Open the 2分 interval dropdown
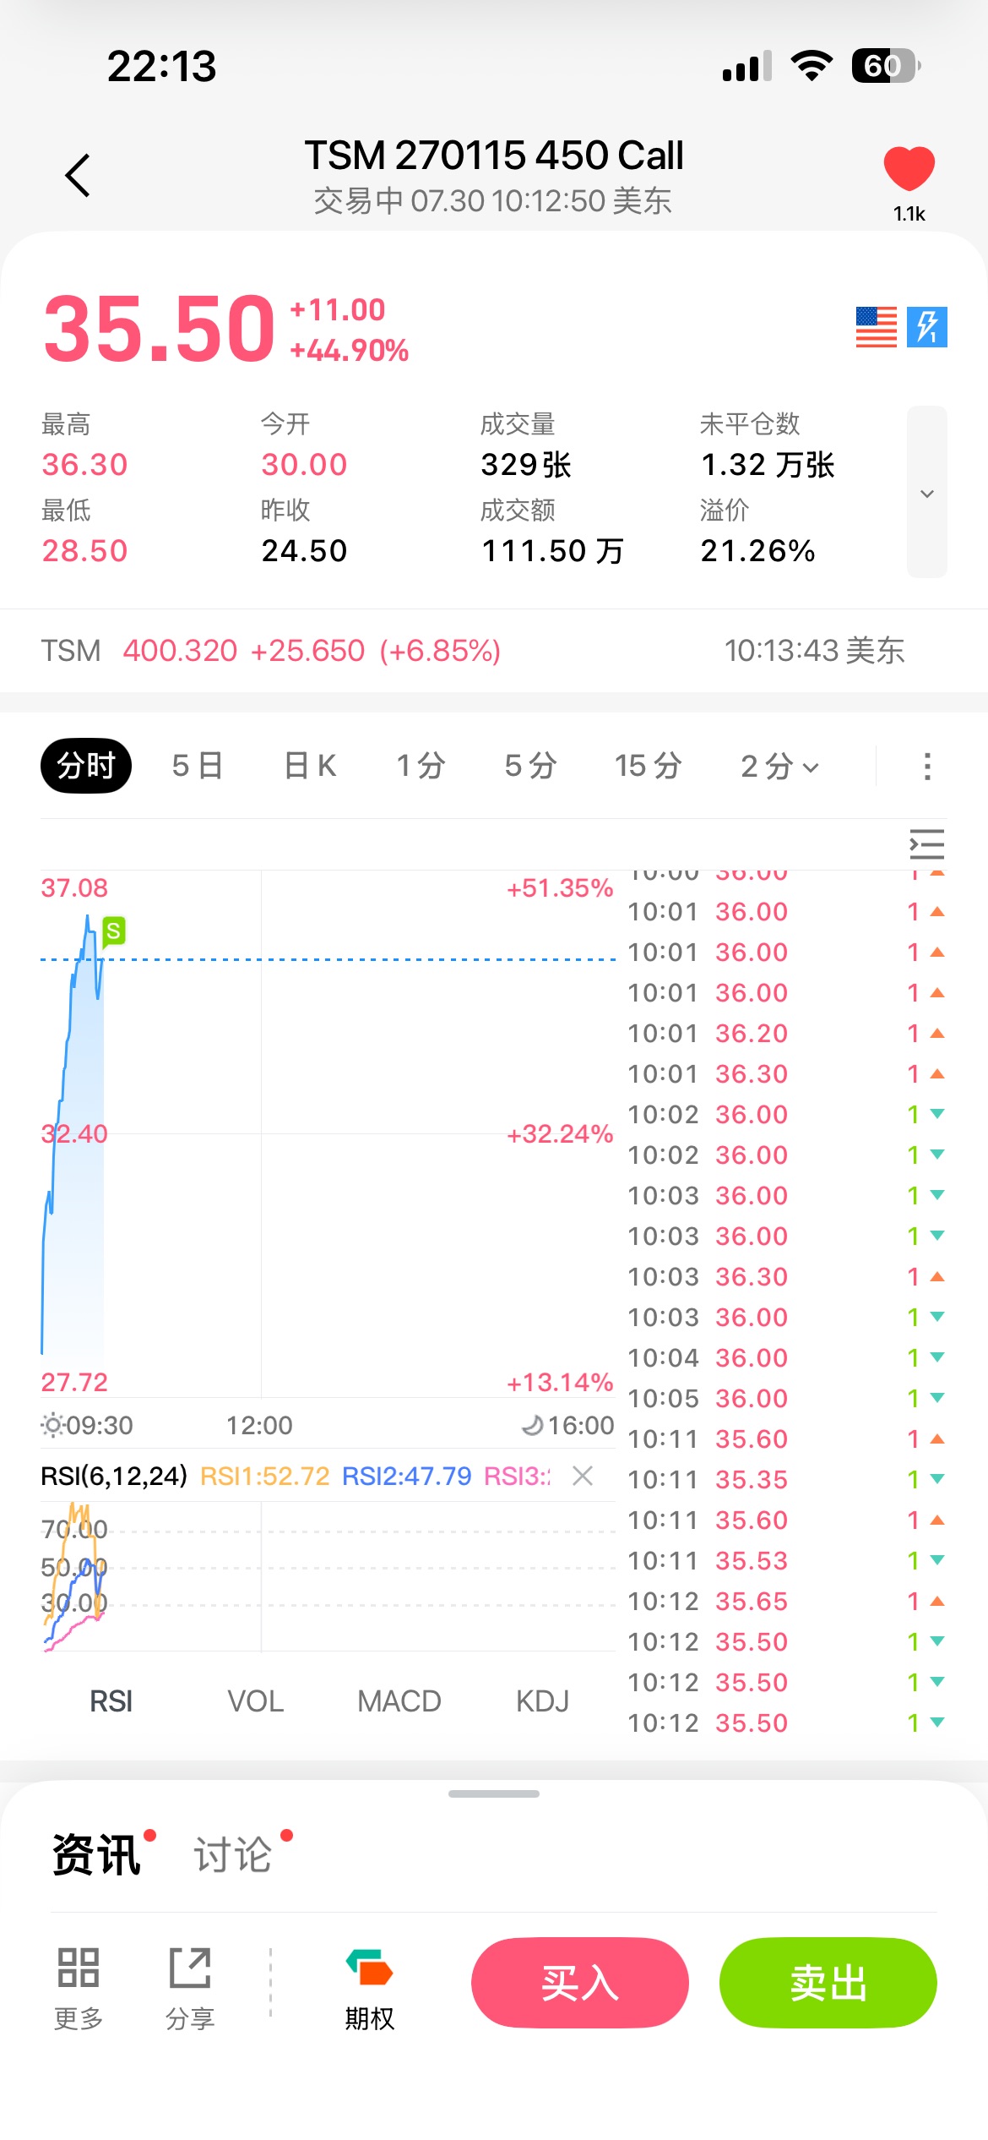 [x=779, y=766]
